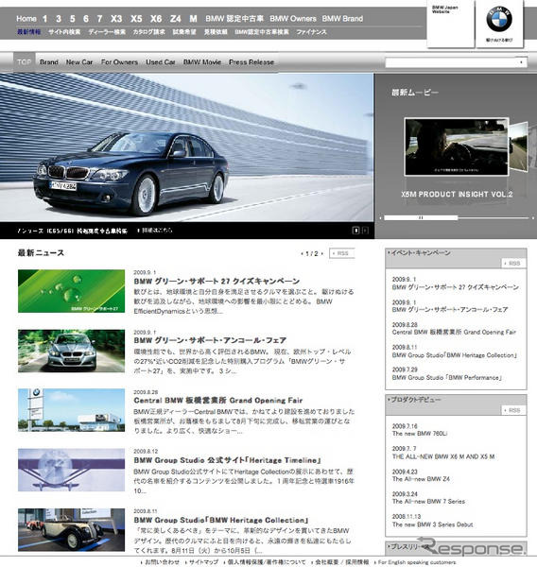Image resolution: width=537 pixels, height=567 pixels.
Task: Open 試乗希望 test drive link
Action: (x=184, y=32)
